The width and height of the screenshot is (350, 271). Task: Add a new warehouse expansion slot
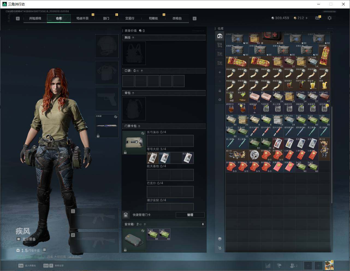pyautogui.click(x=220, y=72)
